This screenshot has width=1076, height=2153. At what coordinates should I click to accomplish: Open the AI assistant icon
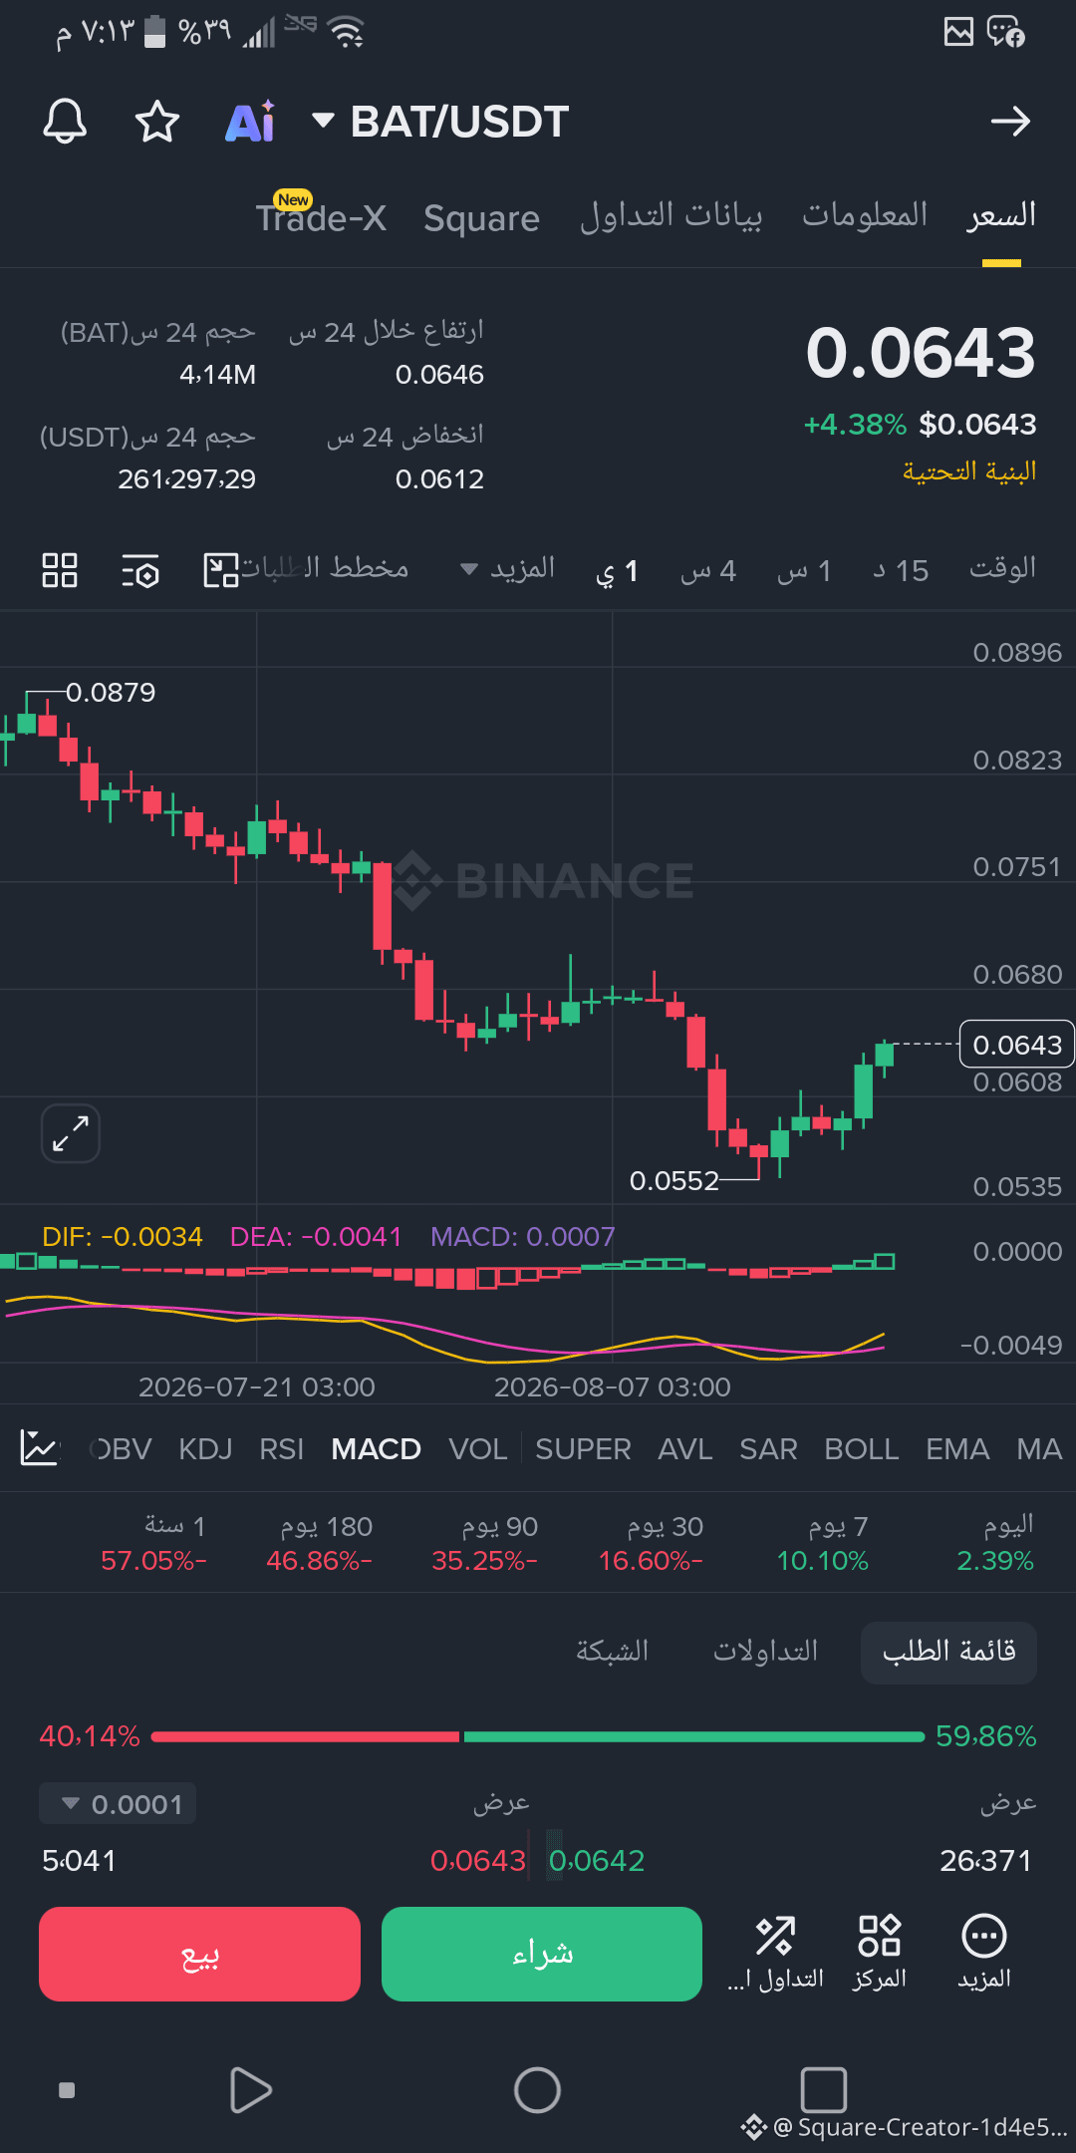point(250,122)
